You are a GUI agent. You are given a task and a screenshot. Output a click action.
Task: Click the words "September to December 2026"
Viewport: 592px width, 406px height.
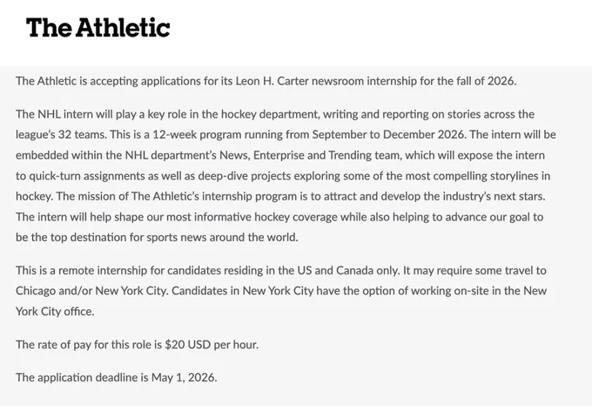click(x=388, y=134)
